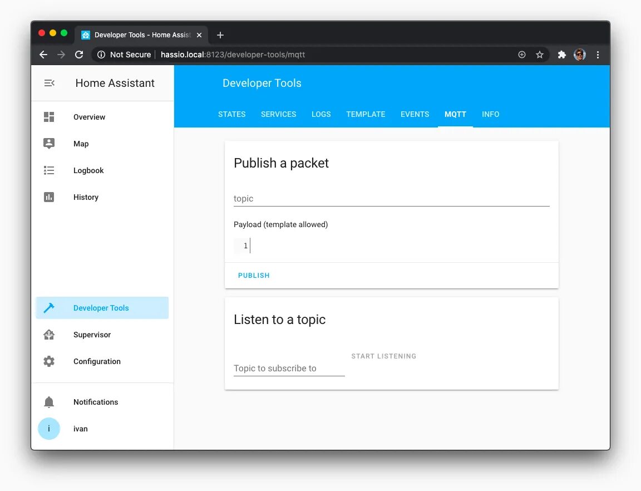Image resolution: width=641 pixels, height=491 pixels.
Task: Open the Chrome three-dot menu
Action: [x=598, y=55]
